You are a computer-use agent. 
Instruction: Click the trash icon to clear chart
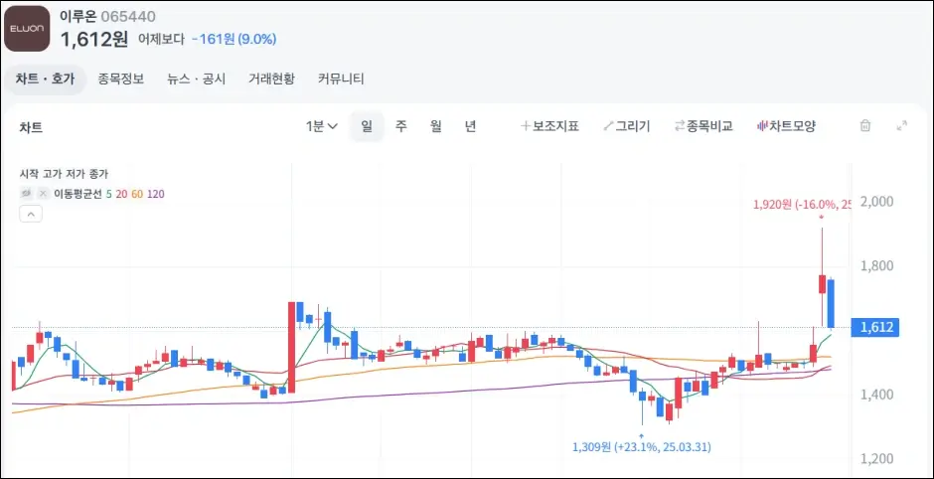[x=864, y=126]
